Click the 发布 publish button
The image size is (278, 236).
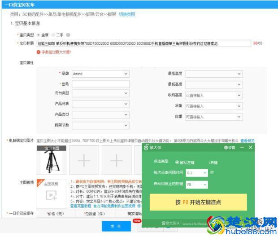pyautogui.click(x=116, y=226)
